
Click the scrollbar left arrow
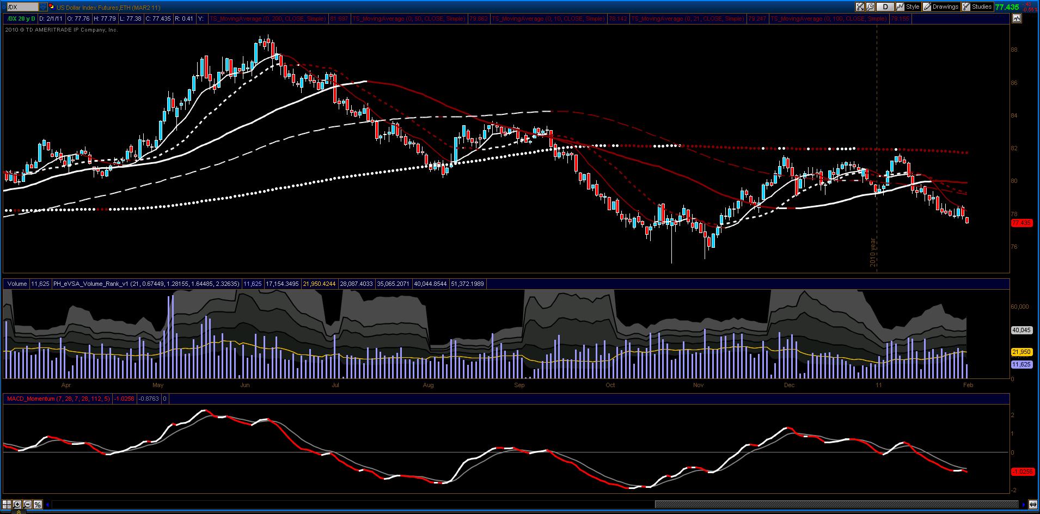click(47, 505)
